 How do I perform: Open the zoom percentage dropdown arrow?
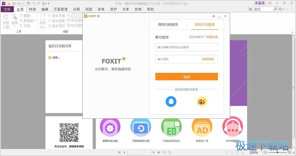tap(262, 153)
